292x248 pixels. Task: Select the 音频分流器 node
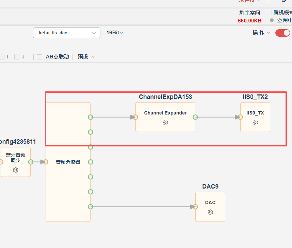tap(68, 162)
